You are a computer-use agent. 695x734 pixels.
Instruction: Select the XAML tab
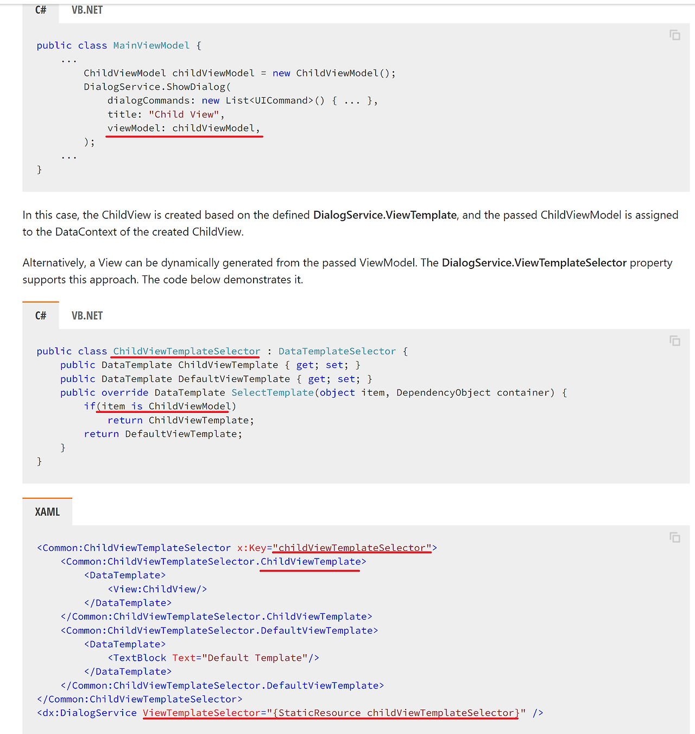tap(47, 512)
